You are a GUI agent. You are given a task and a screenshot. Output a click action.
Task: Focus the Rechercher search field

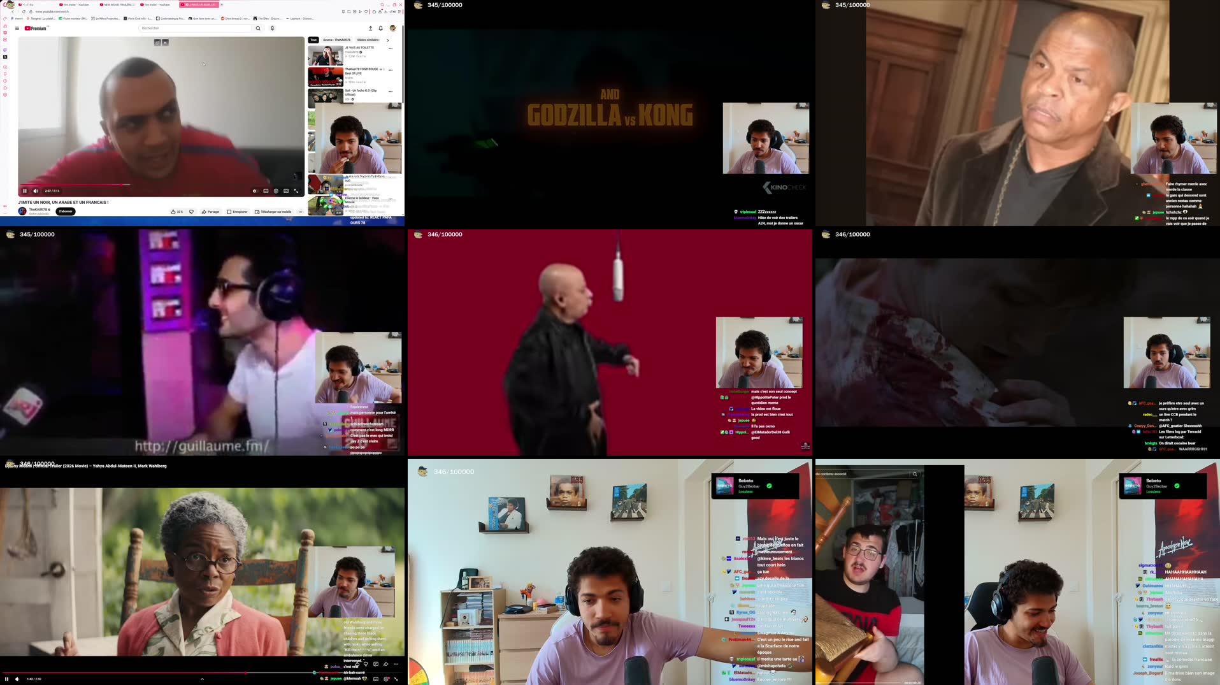(196, 28)
